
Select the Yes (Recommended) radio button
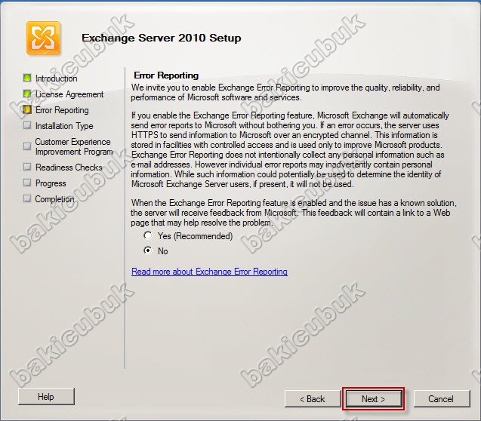pos(147,235)
